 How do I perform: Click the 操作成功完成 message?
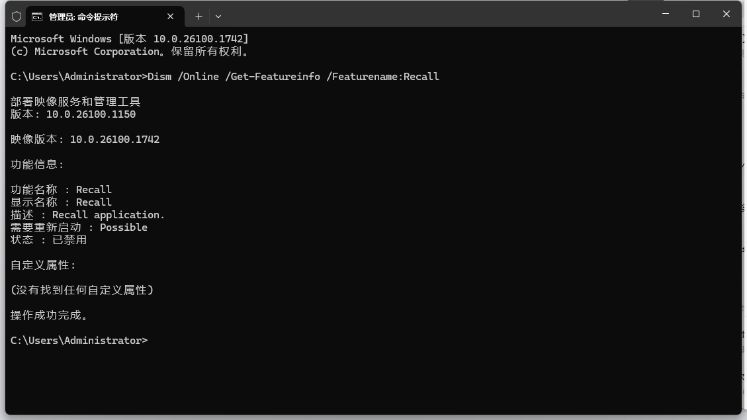(49, 315)
